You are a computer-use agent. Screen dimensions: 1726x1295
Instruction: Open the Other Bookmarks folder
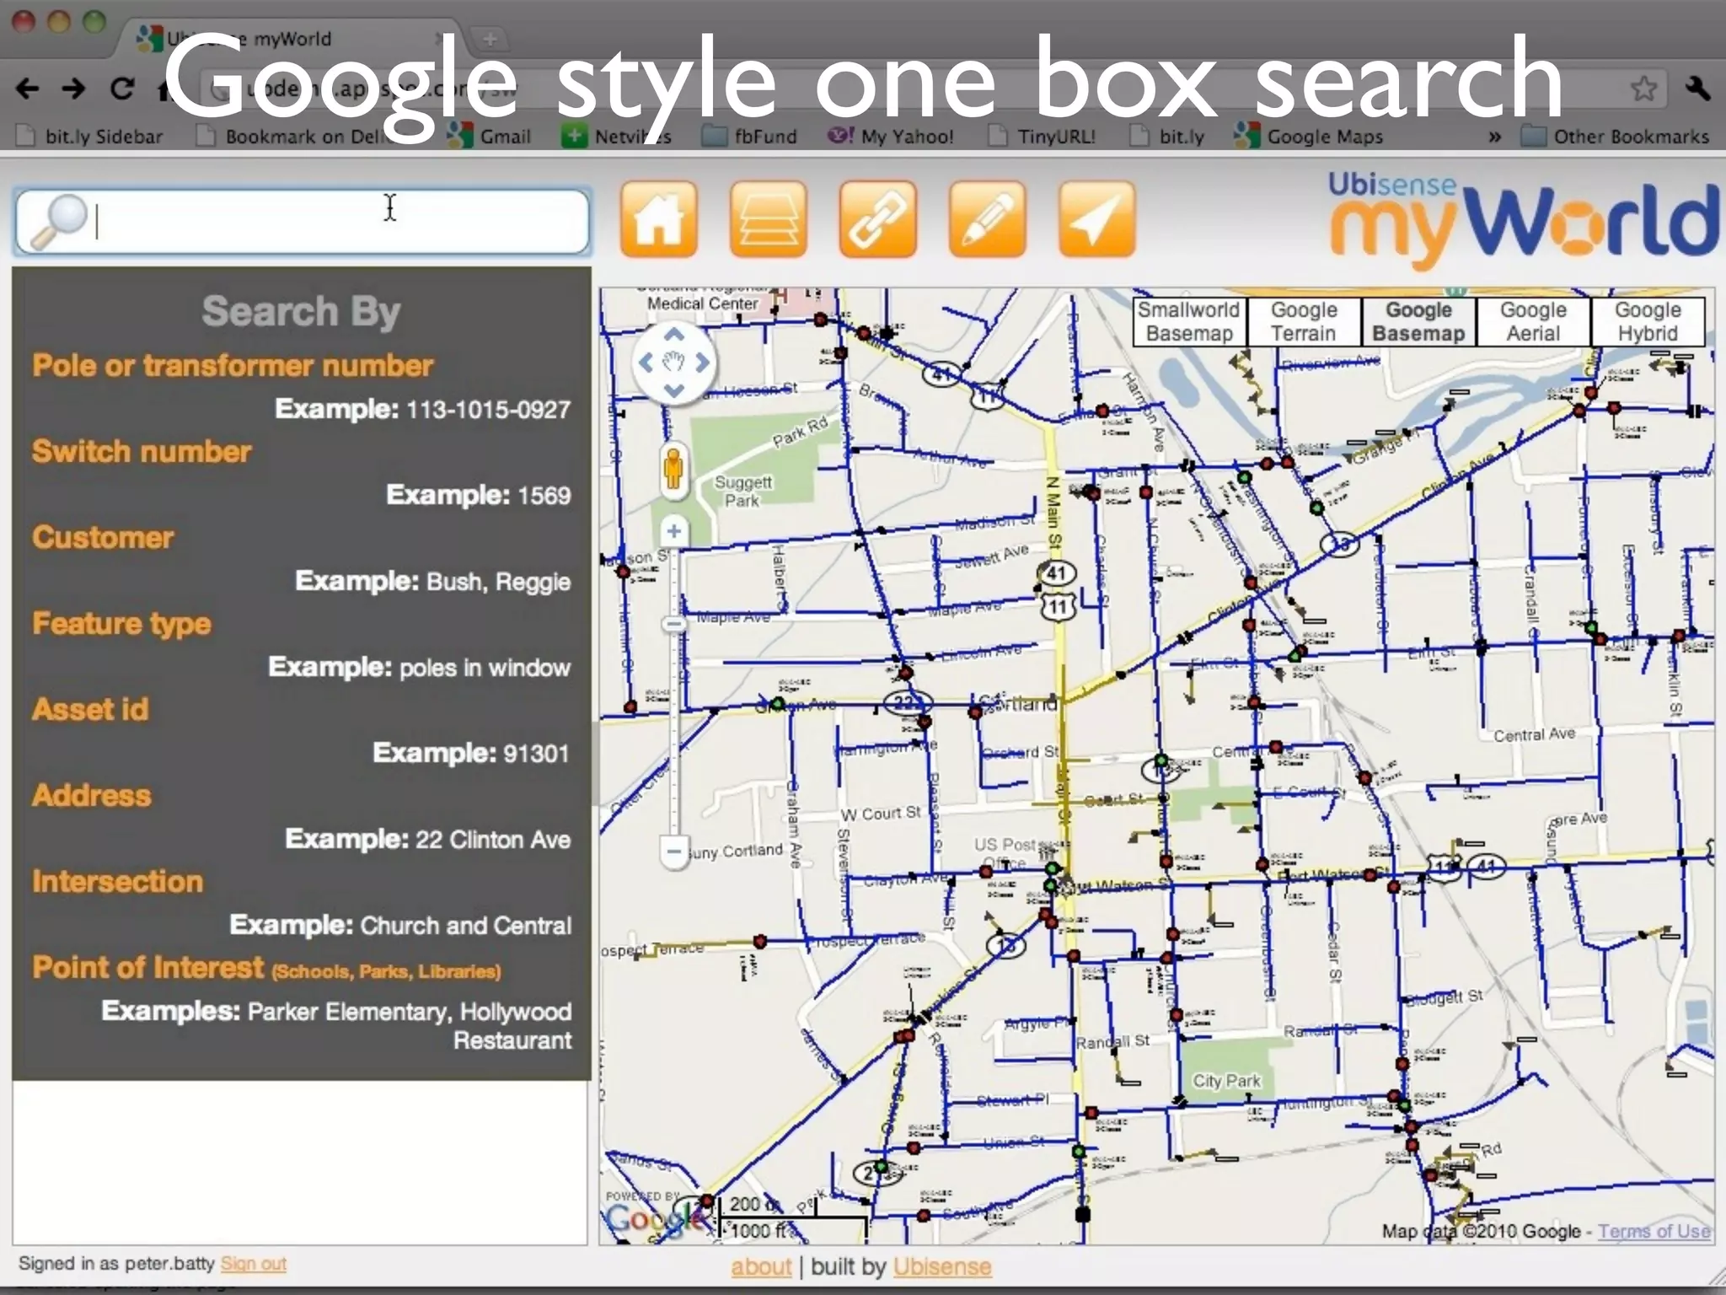(x=1615, y=137)
